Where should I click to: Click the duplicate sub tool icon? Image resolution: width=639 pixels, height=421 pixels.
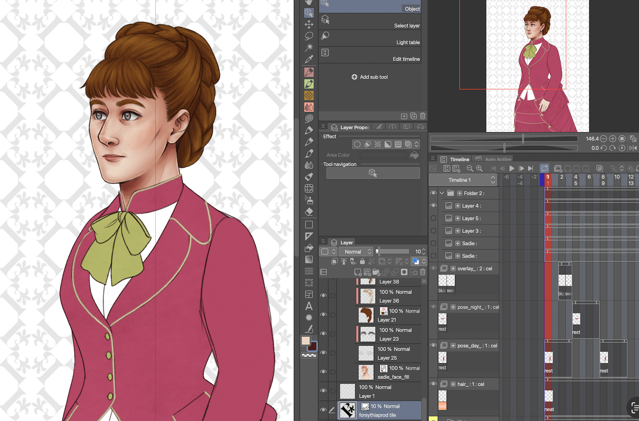click(413, 116)
